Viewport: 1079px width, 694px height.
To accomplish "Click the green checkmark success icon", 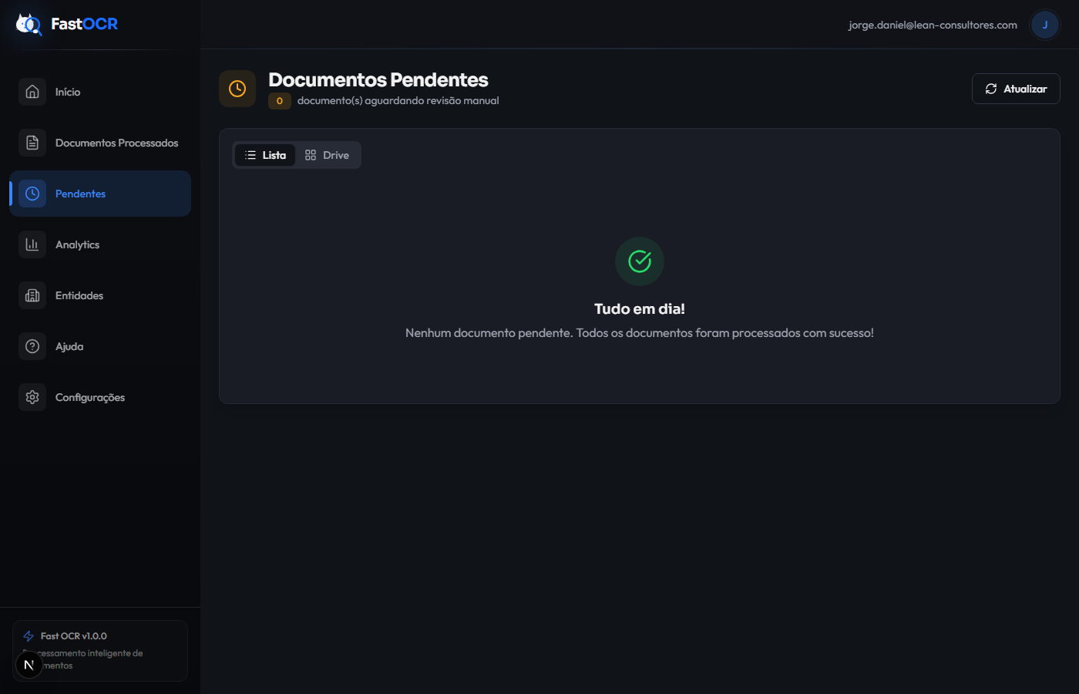I will 639,261.
